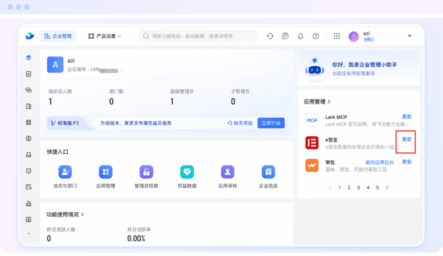The image size is (443, 256).
Task: Click the e签宝 red app icon
Action: coord(312,143)
